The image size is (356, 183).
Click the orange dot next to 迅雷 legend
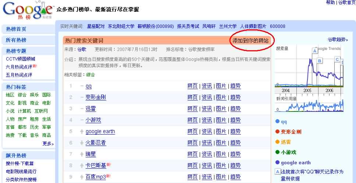(x=277, y=142)
